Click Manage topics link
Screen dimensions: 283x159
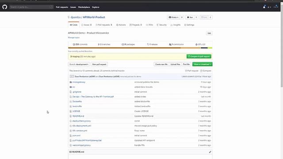[x=74, y=38]
